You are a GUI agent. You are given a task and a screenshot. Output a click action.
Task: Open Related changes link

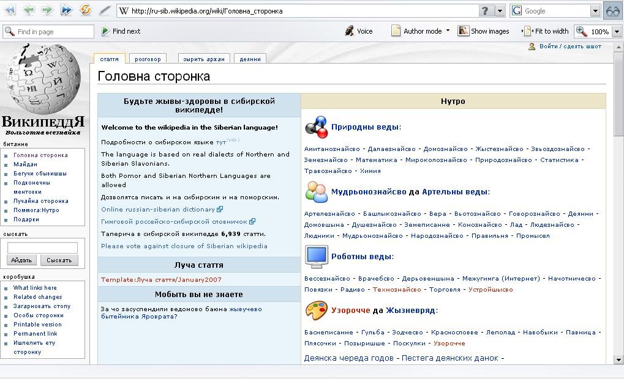[38, 296]
